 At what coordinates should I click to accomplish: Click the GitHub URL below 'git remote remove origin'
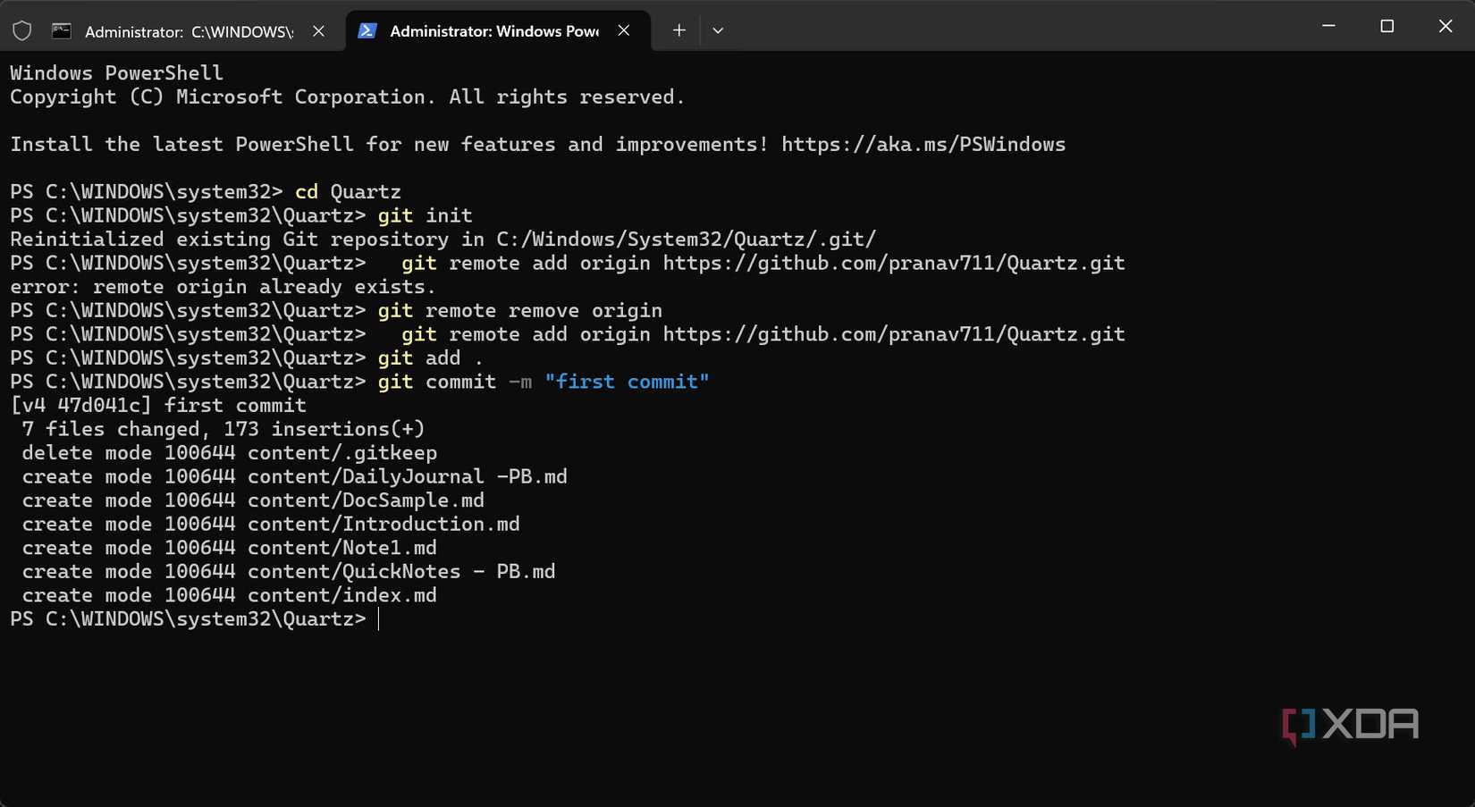[x=893, y=335]
